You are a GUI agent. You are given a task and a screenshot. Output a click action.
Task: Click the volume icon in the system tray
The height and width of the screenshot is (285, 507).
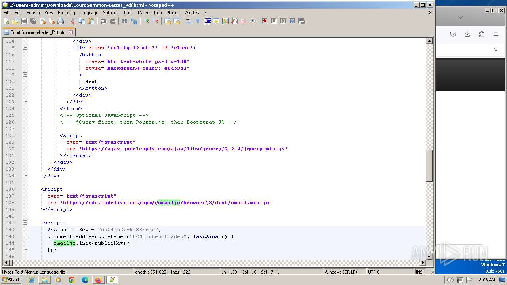tap(450, 280)
